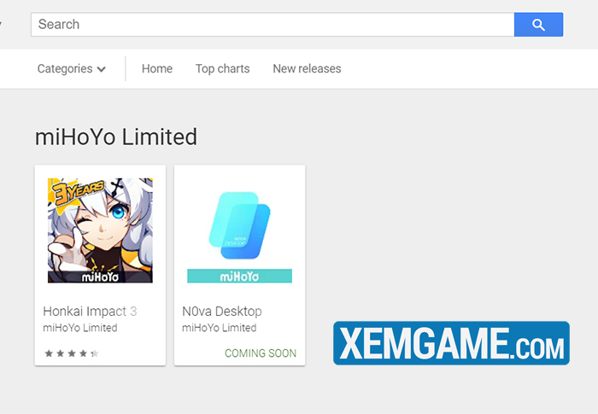Click COMING SOON label on N0va Desktop
The width and height of the screenshot is (598, 414).
[x=261, y=353]
